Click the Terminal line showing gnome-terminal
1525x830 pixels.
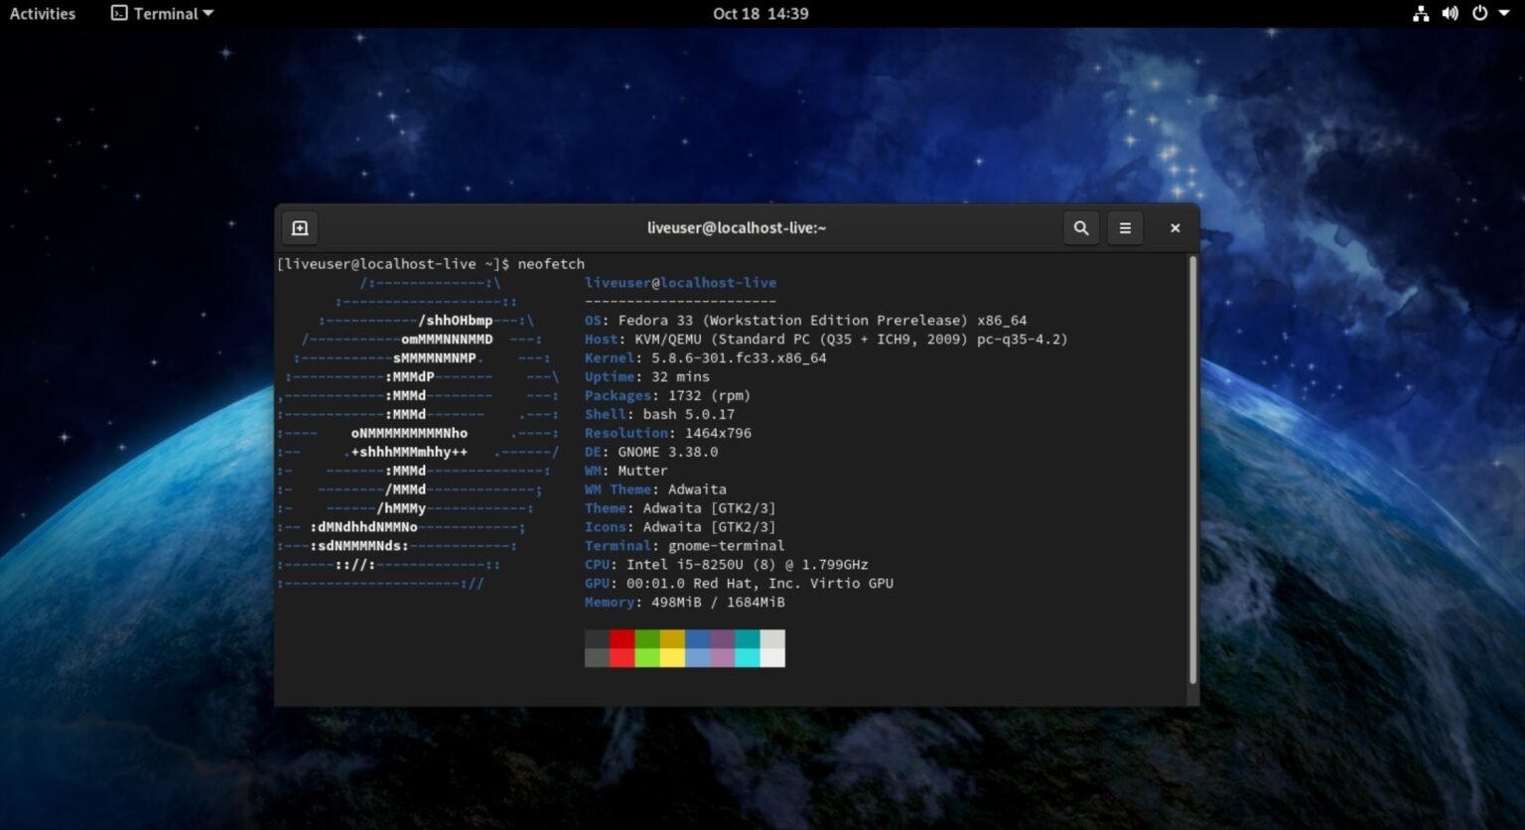coord(685,547)
